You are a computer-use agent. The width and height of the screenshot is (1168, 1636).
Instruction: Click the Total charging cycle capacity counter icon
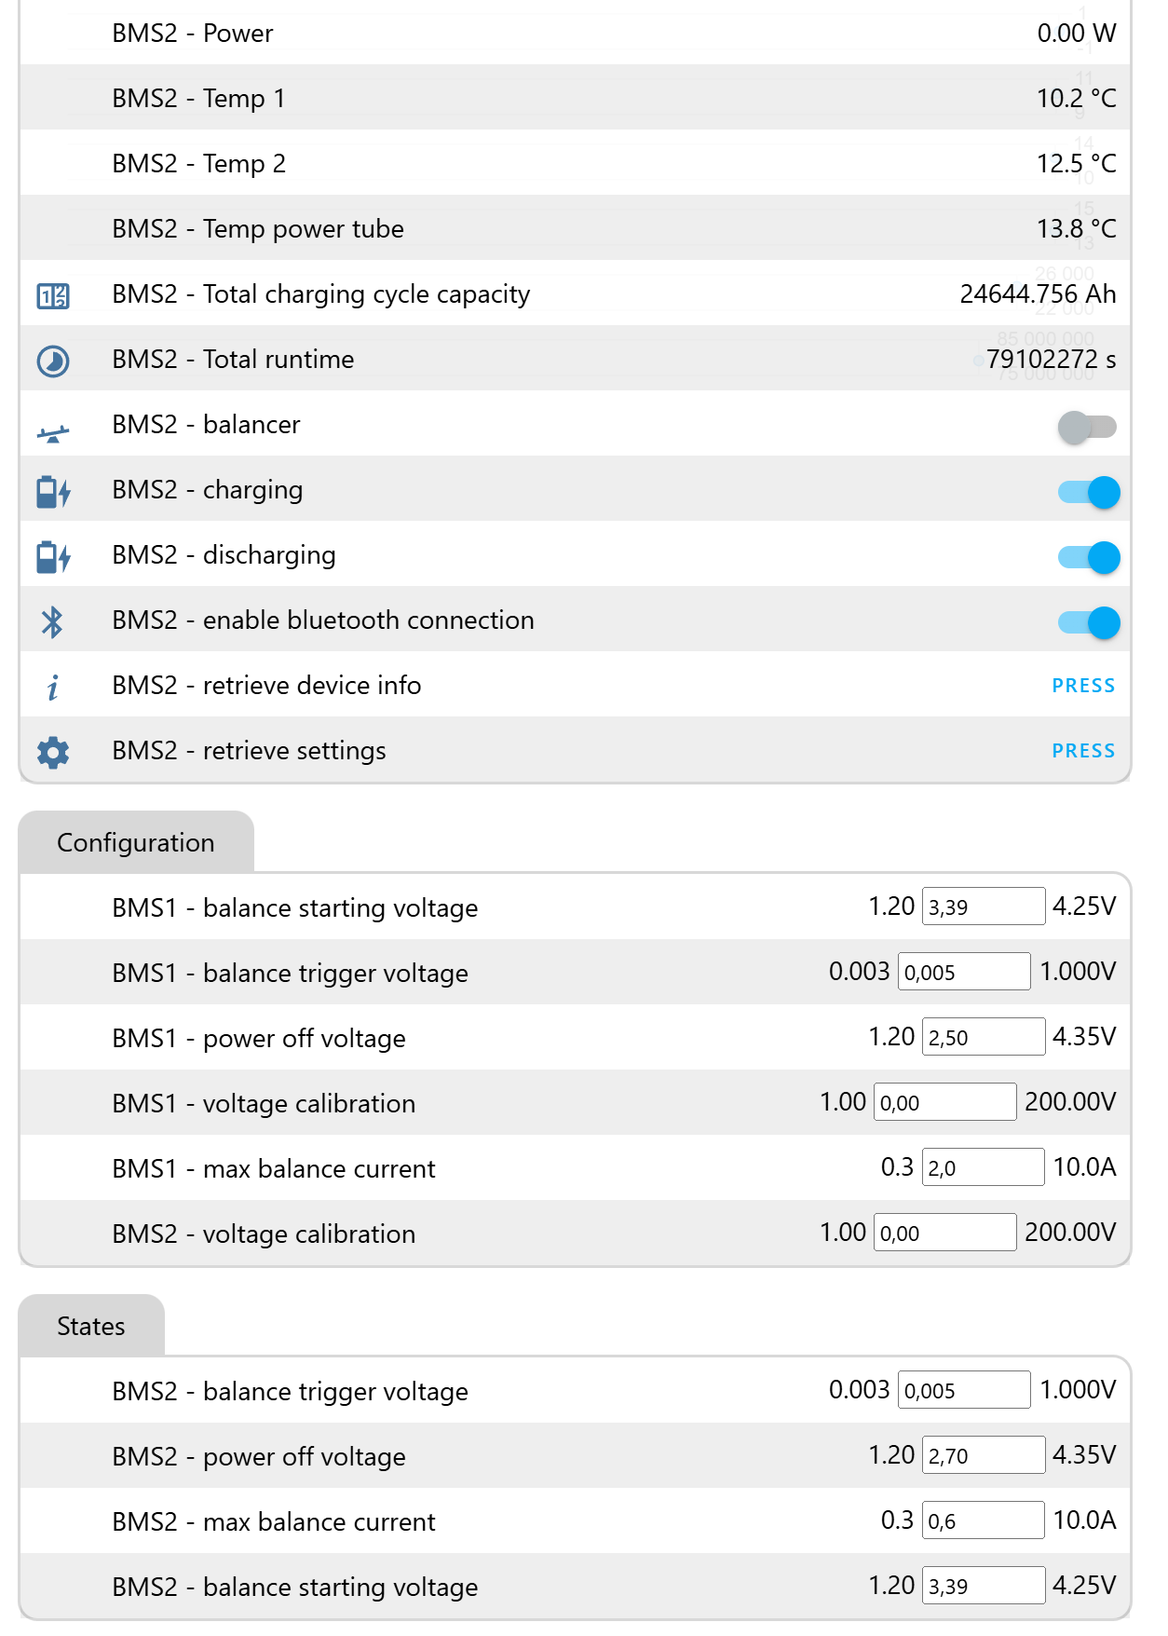(53, 296)
